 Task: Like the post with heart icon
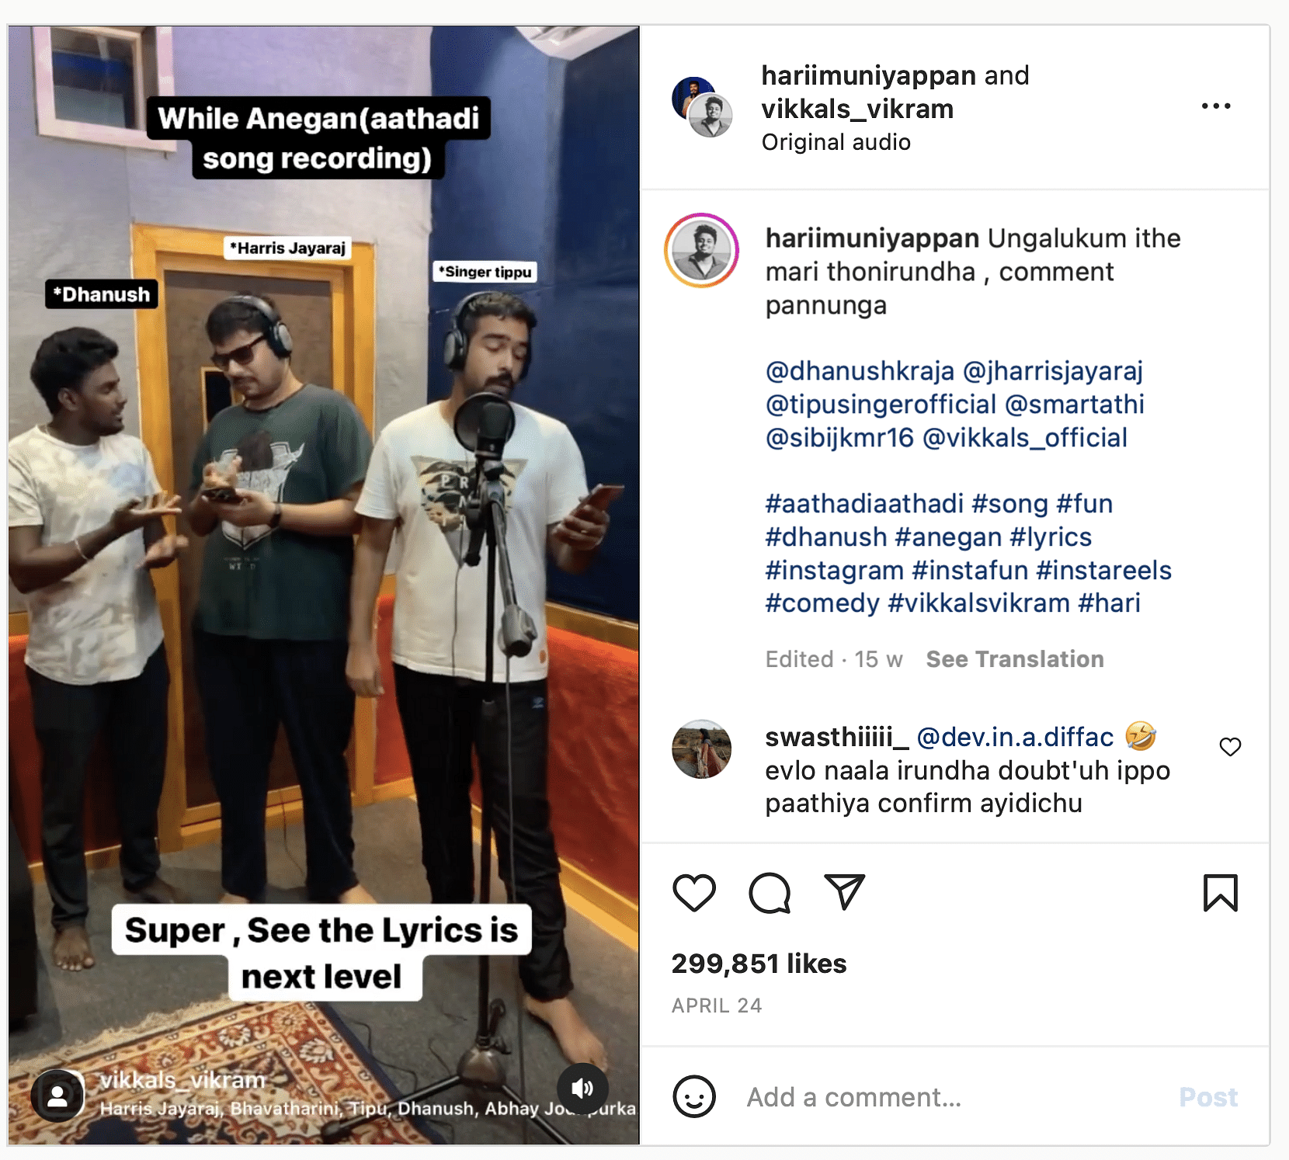click(693, 893)
